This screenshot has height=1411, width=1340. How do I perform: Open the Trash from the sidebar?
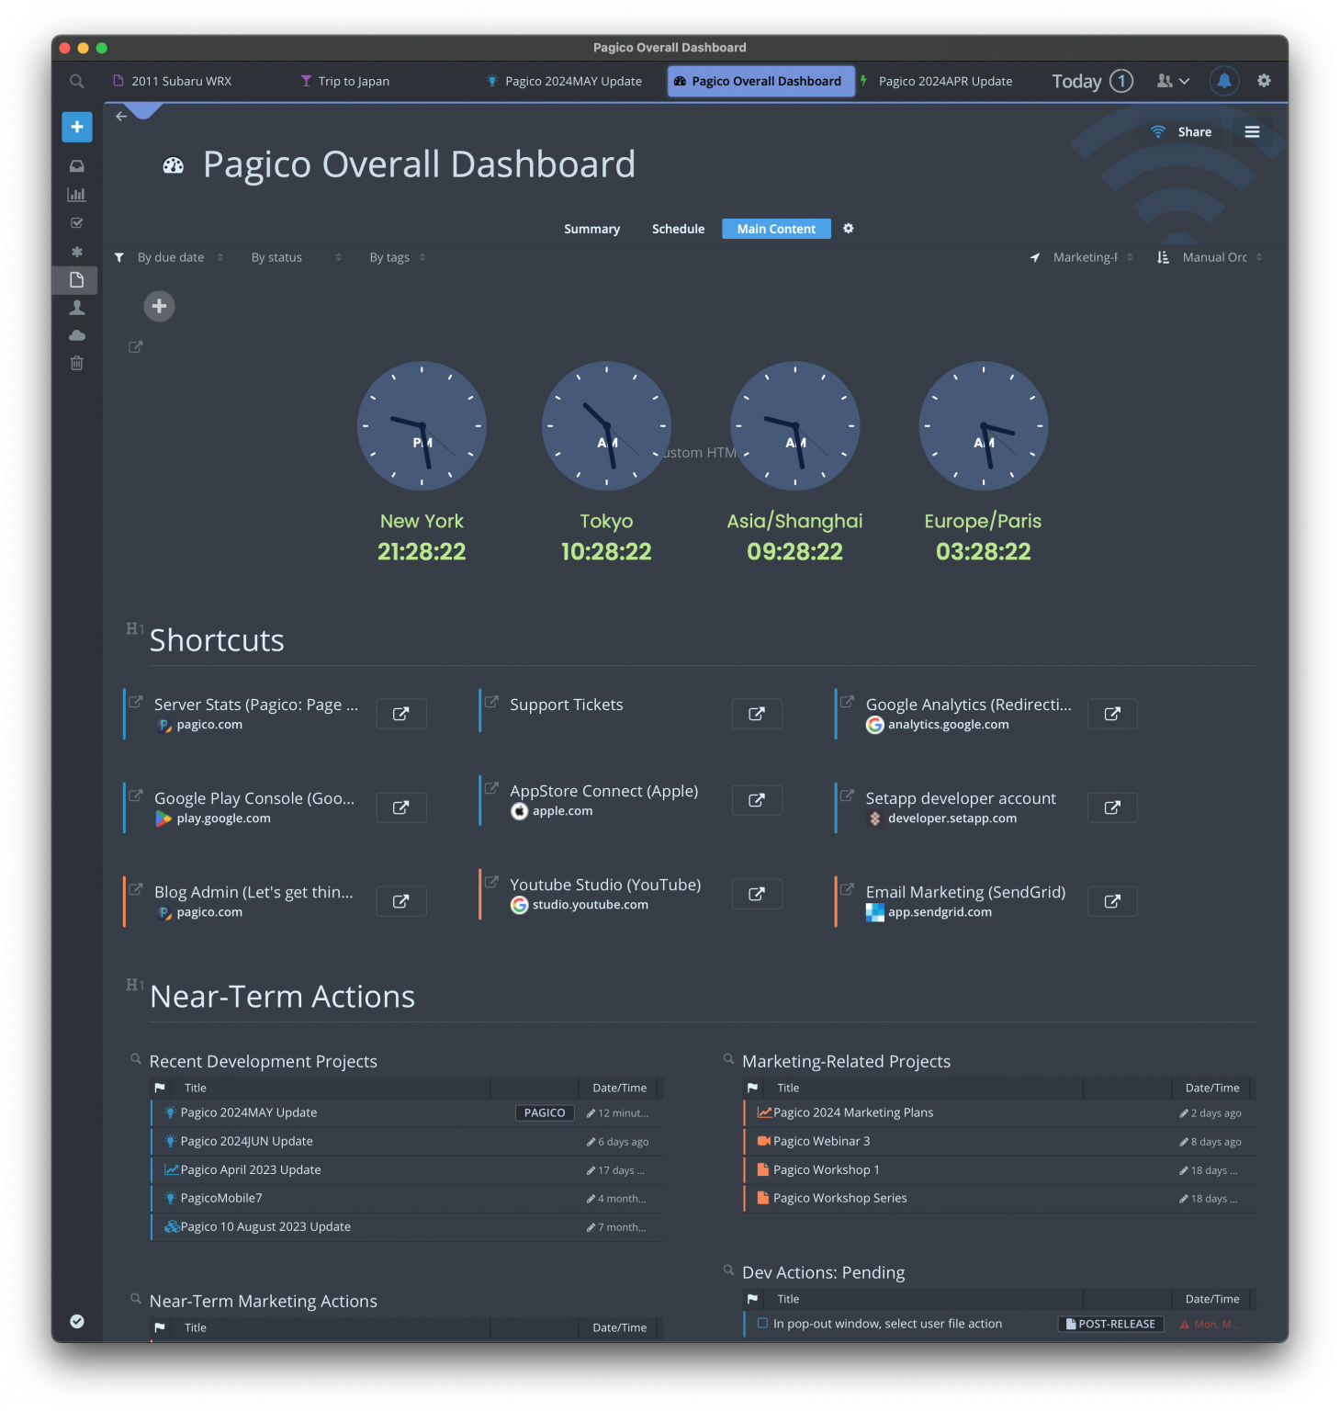click(x=77, y=363)
